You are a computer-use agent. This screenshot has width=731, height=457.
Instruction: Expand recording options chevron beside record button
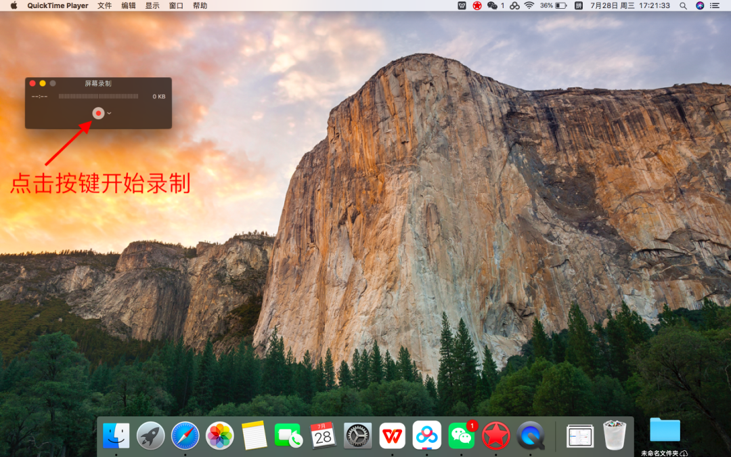109,113
